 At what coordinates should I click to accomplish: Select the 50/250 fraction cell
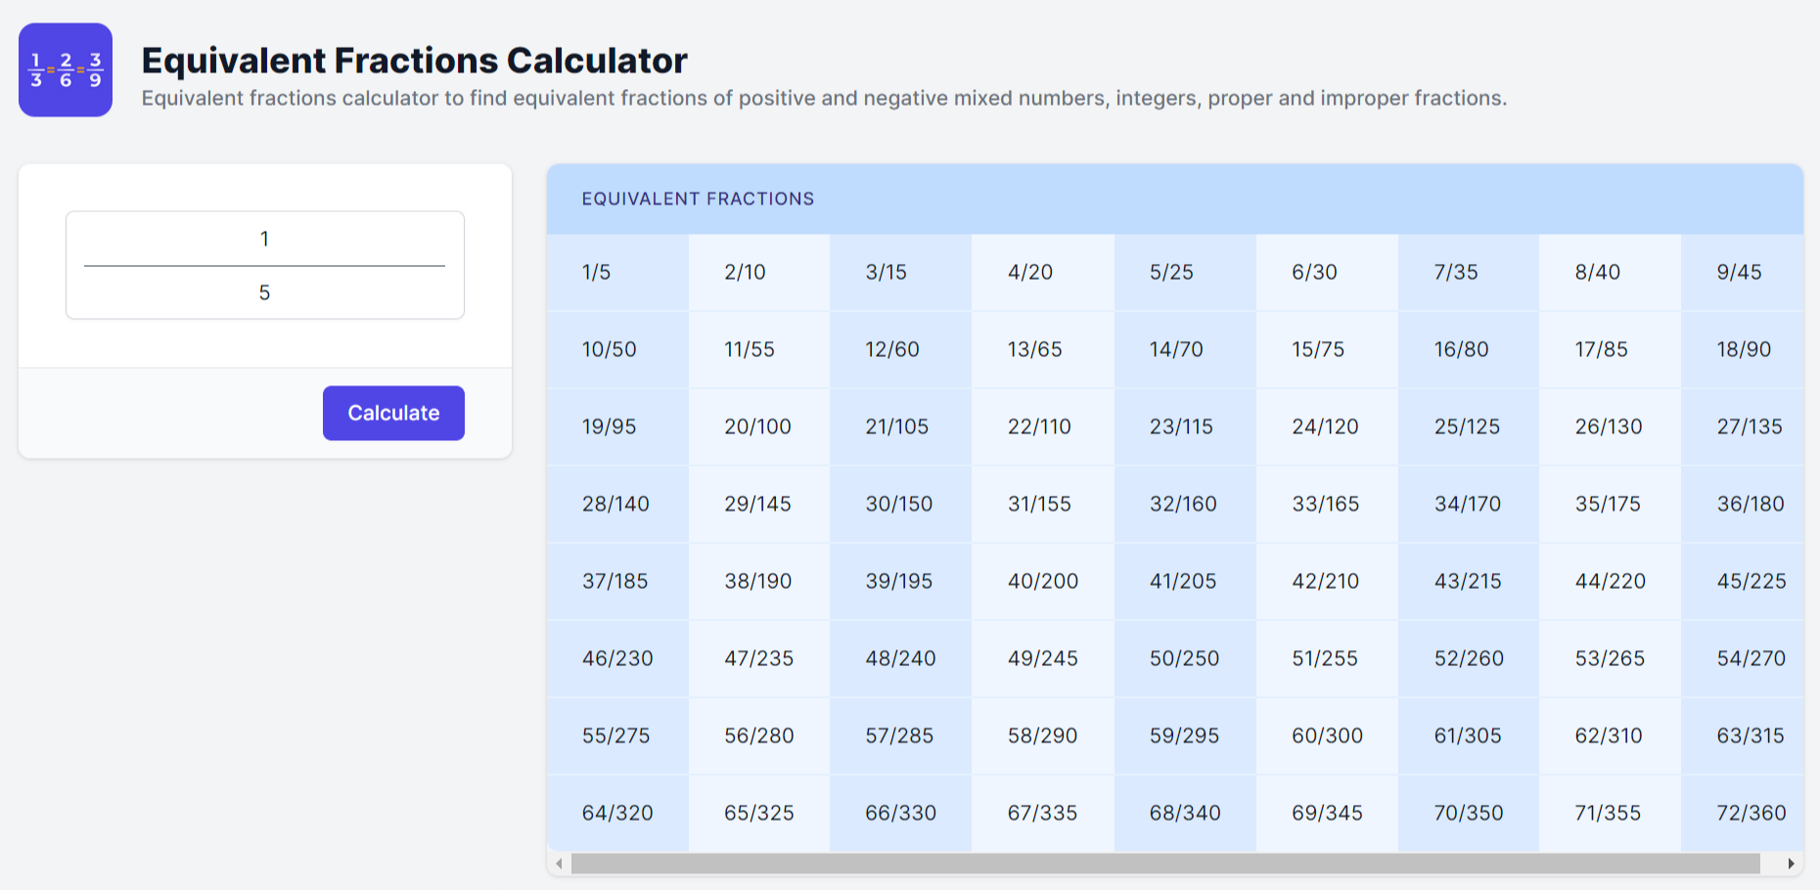[x=1184, y=658]
